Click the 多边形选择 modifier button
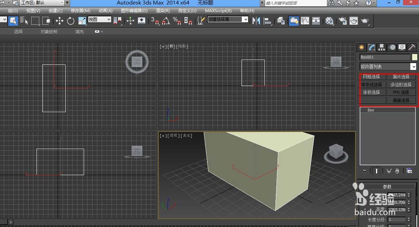The height and width of the screenshot is (227, 419). click(x=401, y=85)
